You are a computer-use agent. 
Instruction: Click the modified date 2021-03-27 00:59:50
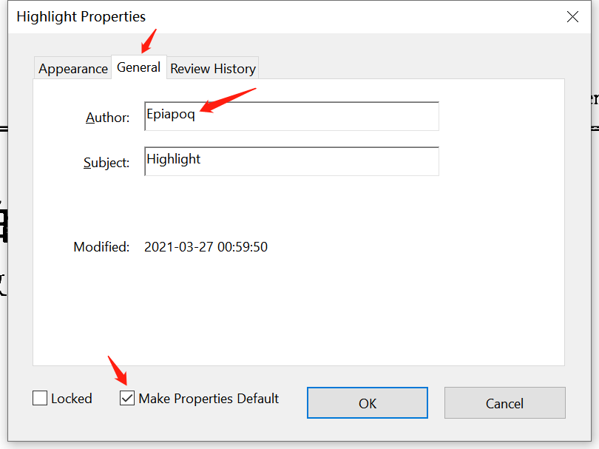[206, 247]
